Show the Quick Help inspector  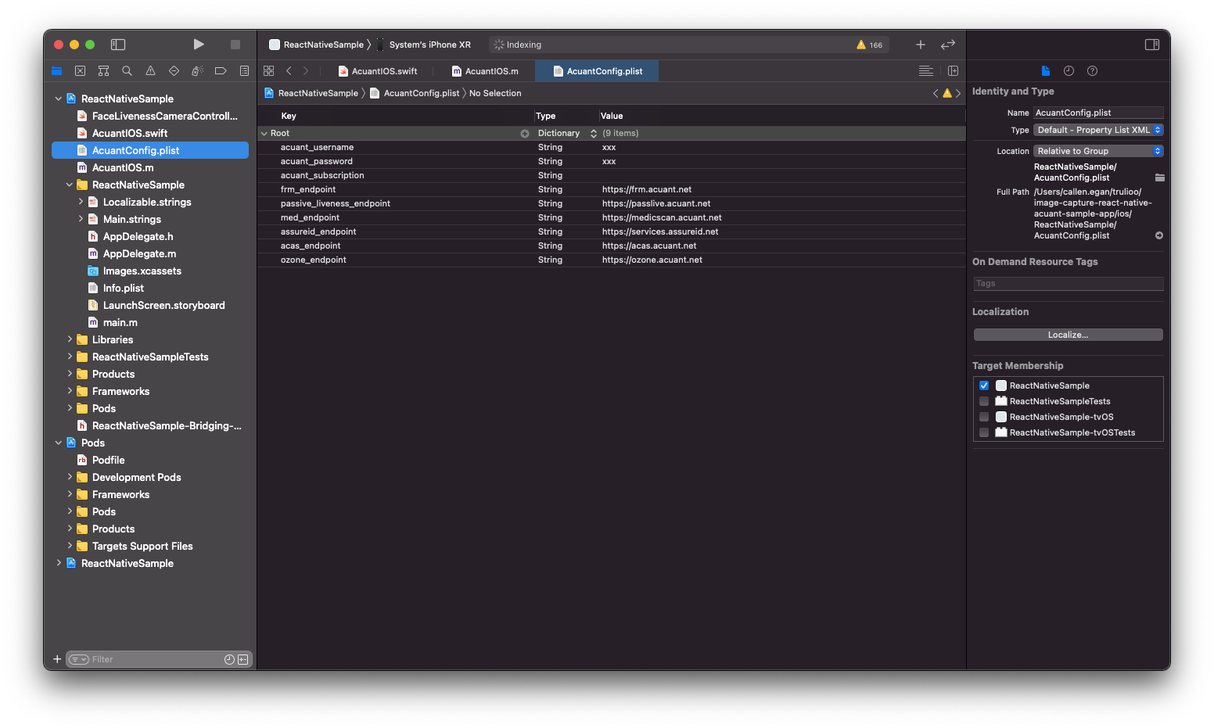[x=1093, y=71]
